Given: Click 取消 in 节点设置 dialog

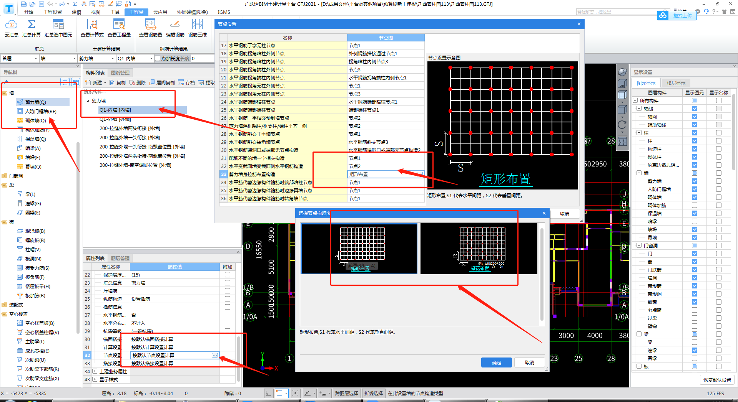Looking at the screenshot, I should tap(564, 214).
